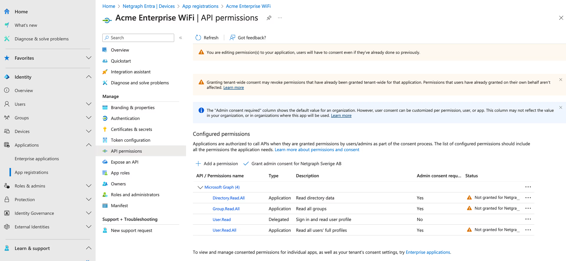
Task: Click Diagnose & solve problems wrench icon
Action: coord(7,39)
